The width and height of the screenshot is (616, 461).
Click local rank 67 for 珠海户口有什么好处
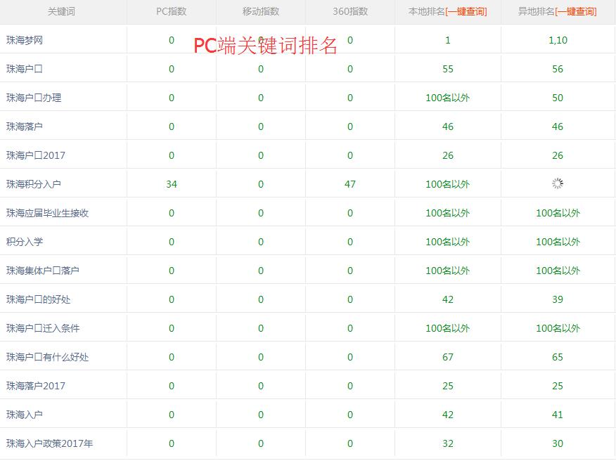[x=448, y=357]
